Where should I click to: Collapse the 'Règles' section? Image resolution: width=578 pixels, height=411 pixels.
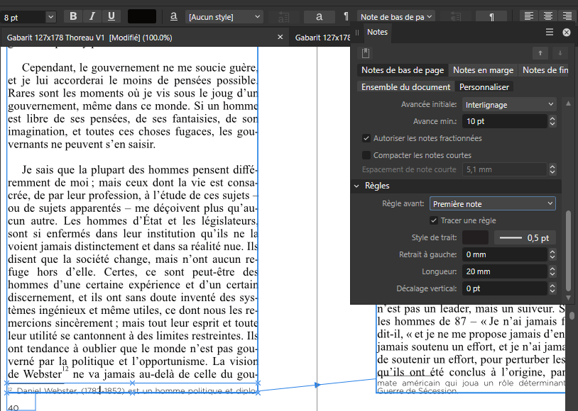356,186
